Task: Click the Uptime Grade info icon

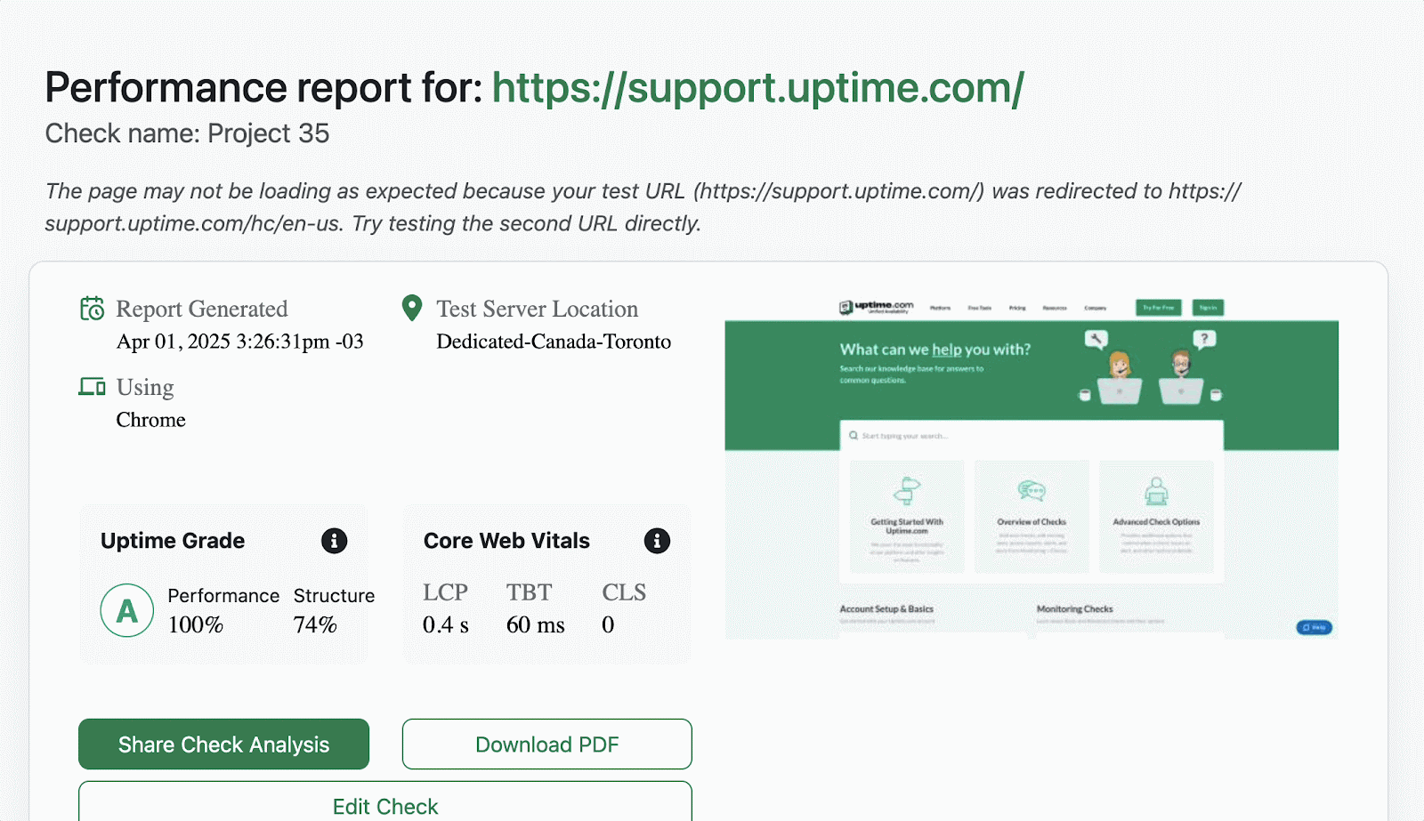Action: click(x=334, y=541)
